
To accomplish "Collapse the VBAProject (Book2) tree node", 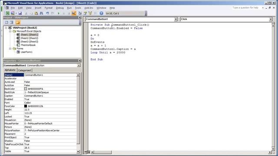I will (x=6, y=28).
